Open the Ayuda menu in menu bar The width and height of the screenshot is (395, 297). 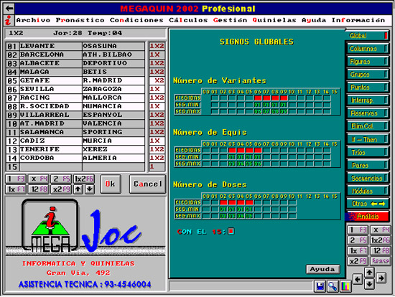pyautogui.click(x=314, y=20)
